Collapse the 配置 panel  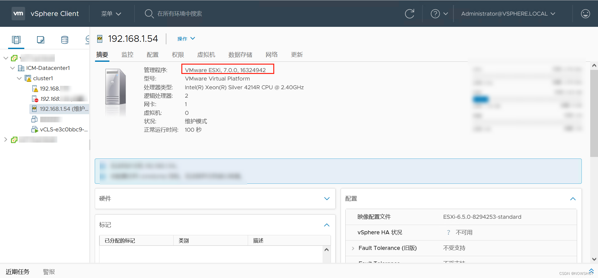(573, 199)
